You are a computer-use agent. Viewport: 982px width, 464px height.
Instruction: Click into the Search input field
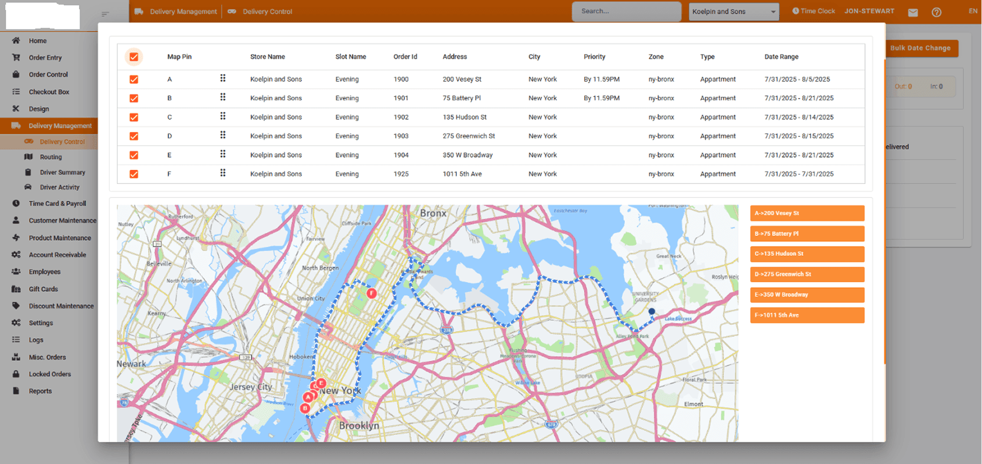tap(626, 12)
